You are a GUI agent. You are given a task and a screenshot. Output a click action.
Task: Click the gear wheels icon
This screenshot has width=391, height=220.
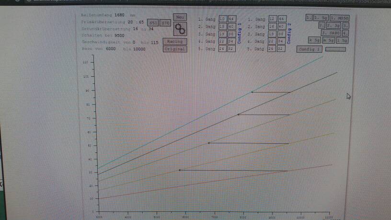click(x=180, y=29)
